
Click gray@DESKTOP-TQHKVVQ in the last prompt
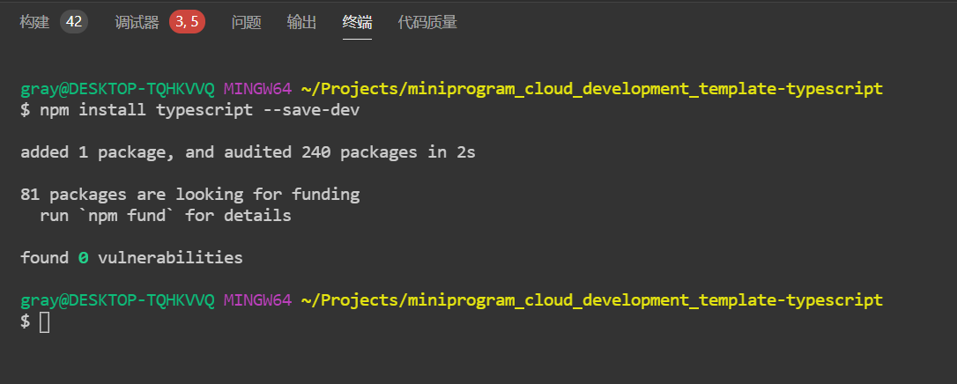[x=117, y=300]
